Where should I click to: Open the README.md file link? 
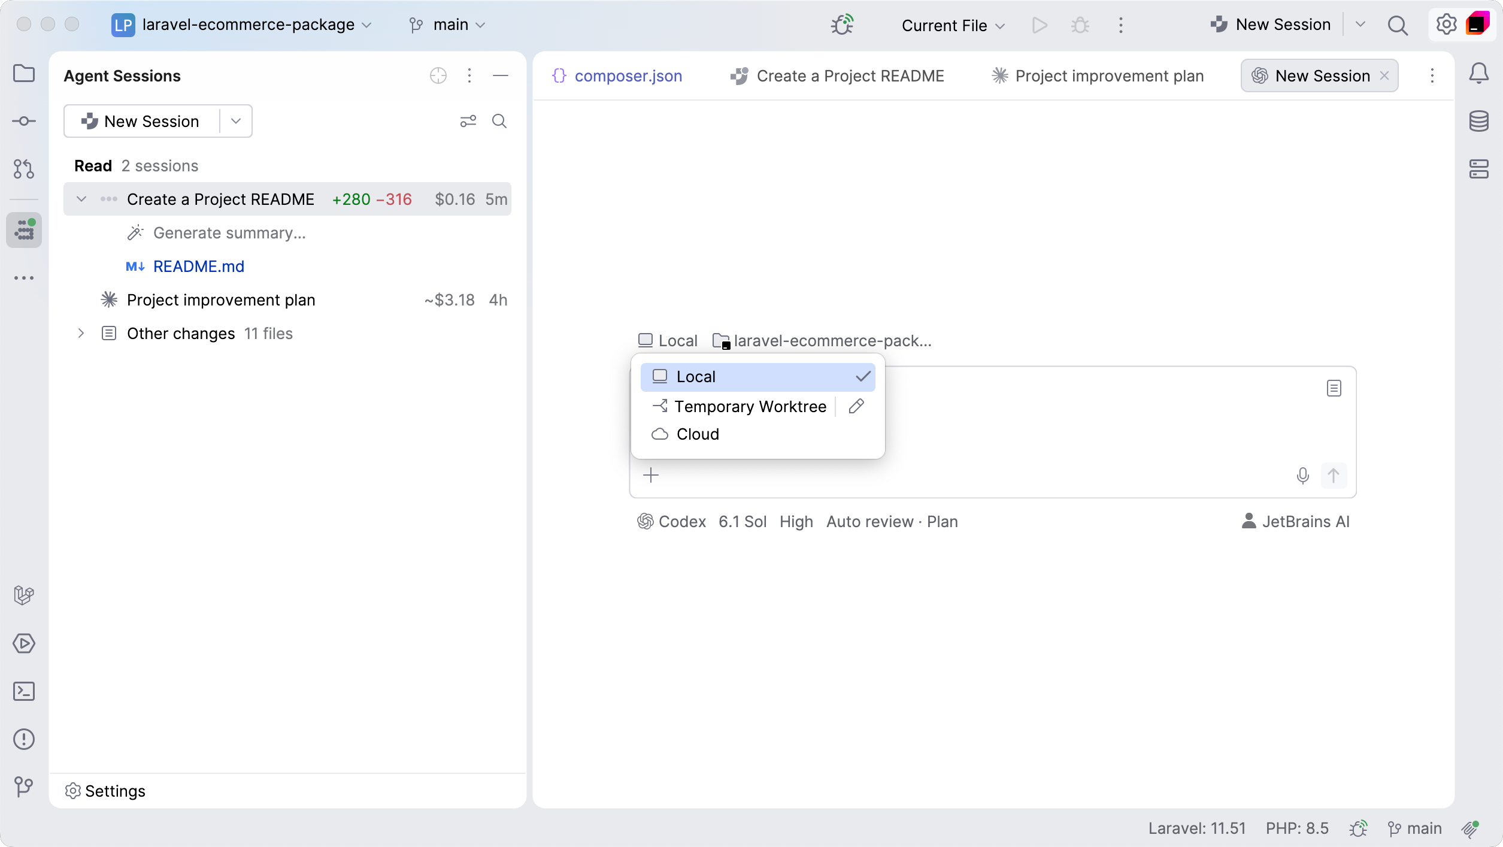(x=199, y=267)
